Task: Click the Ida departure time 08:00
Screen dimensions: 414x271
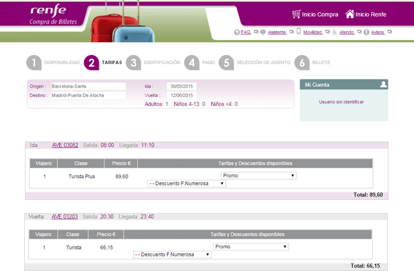Action: point(107,145)
